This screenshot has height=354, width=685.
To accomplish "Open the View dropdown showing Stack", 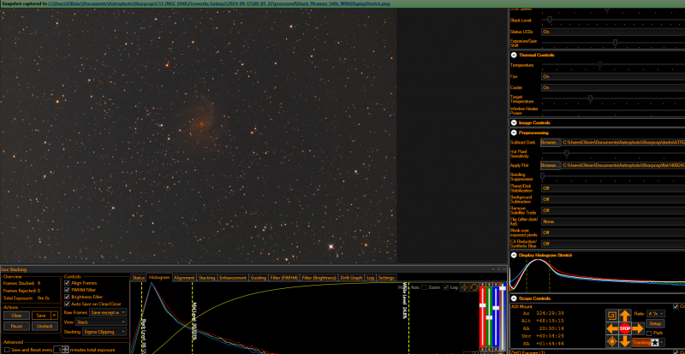I will (x=101, y=322).
